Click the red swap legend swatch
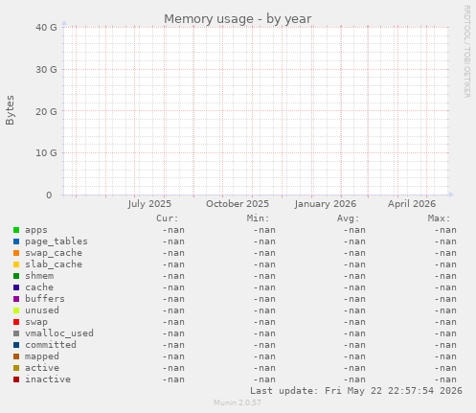 tap(16, 322)
